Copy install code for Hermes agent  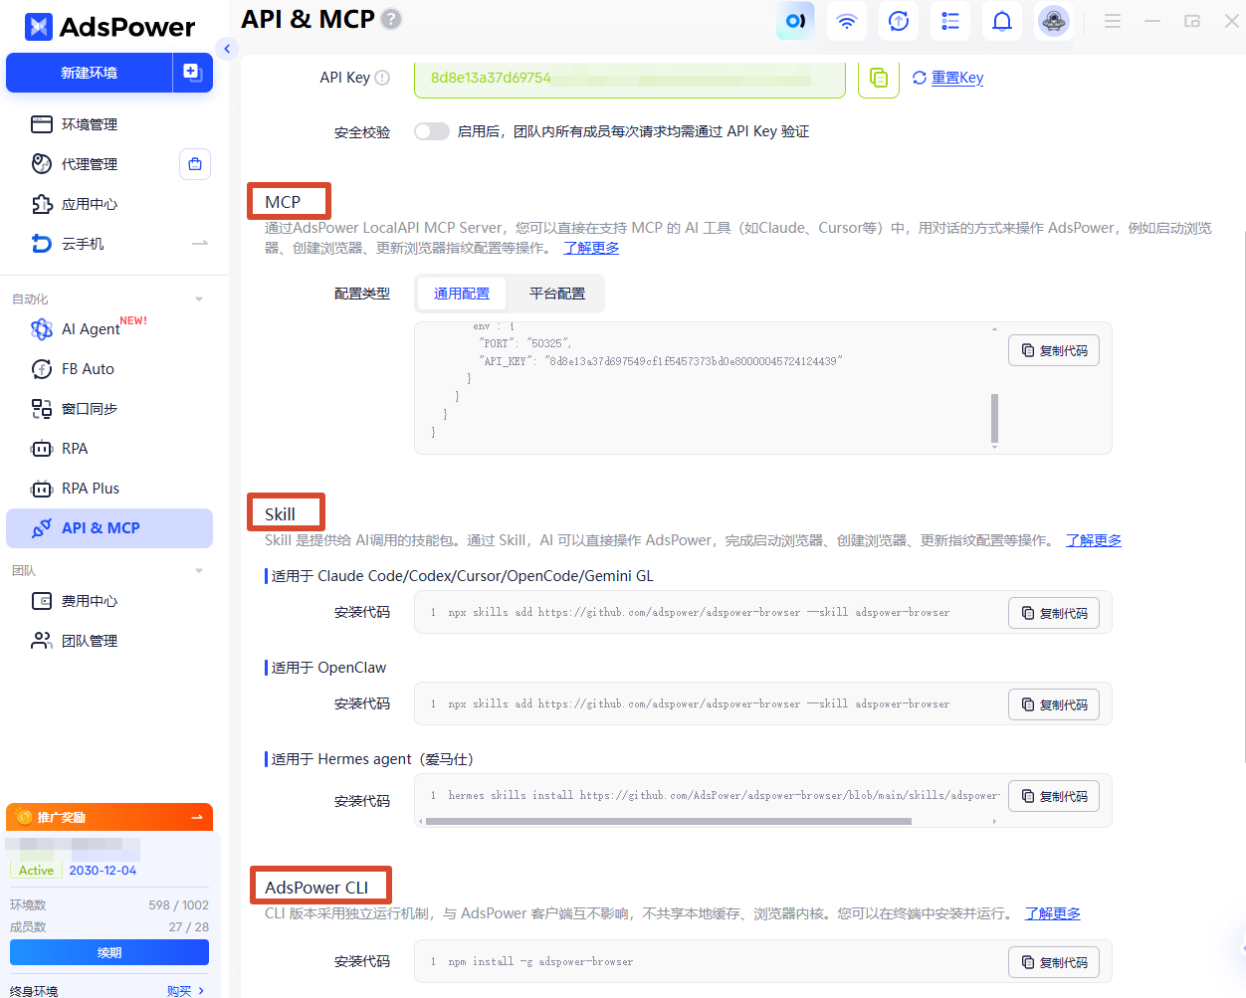click(1054, 796)
